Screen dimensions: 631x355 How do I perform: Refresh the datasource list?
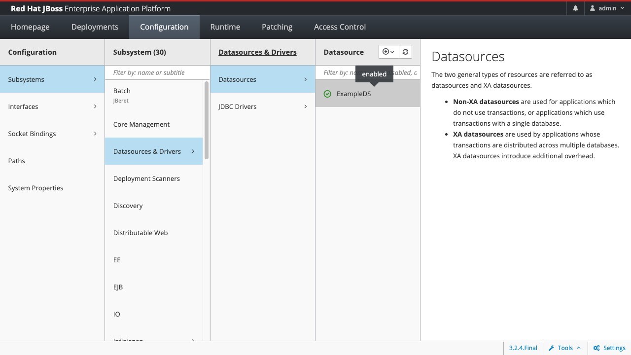[405, 52]
